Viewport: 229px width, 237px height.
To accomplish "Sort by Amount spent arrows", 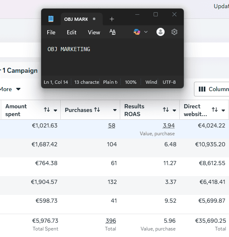I will pos(47,110).
